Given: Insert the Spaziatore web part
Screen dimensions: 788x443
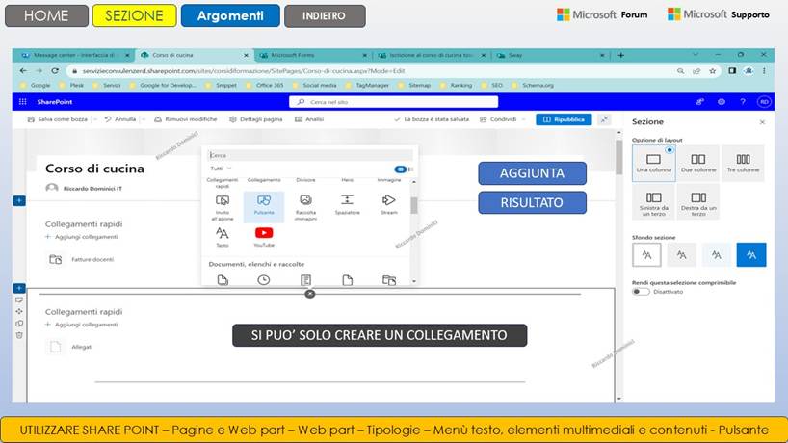Looking at the screenshot, I should pyautogui.click(x=347, y=205).
